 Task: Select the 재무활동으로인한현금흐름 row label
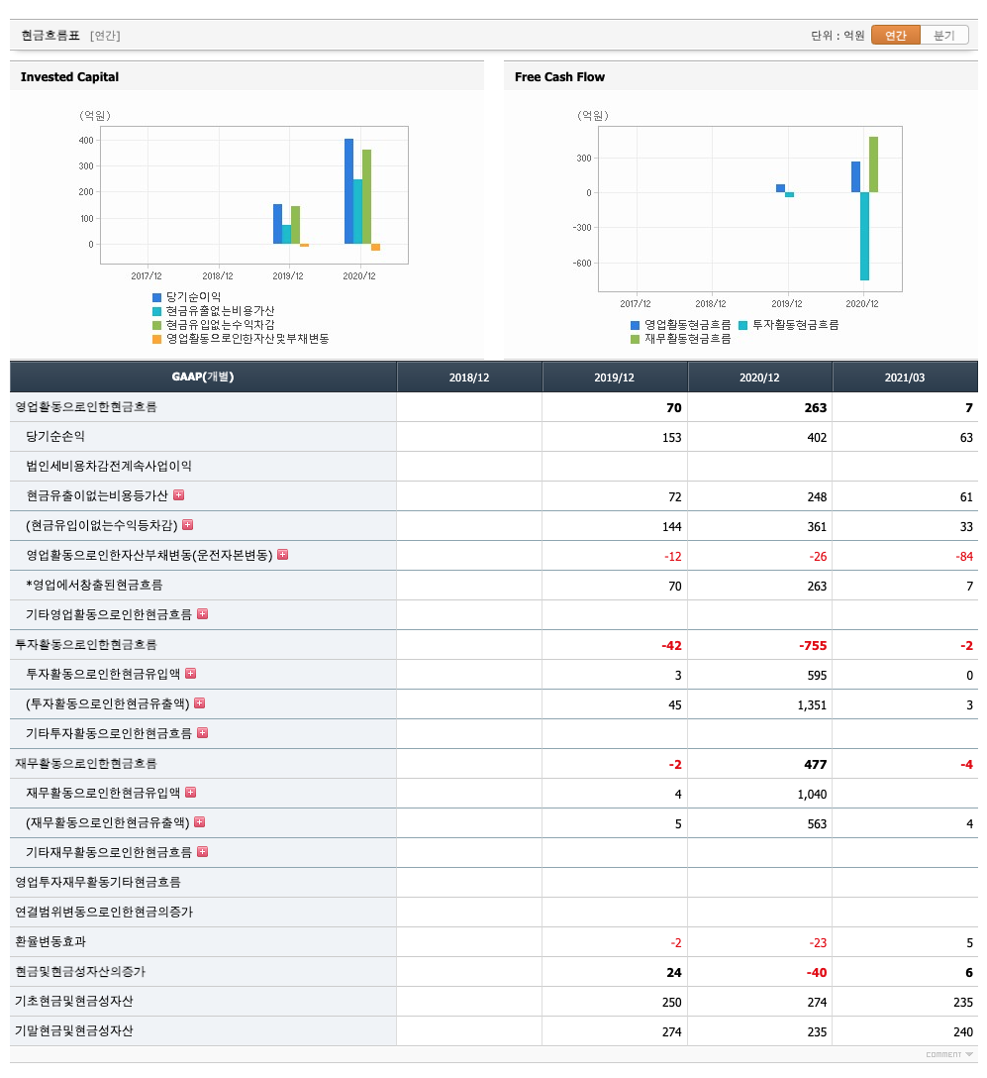(86, 763)
